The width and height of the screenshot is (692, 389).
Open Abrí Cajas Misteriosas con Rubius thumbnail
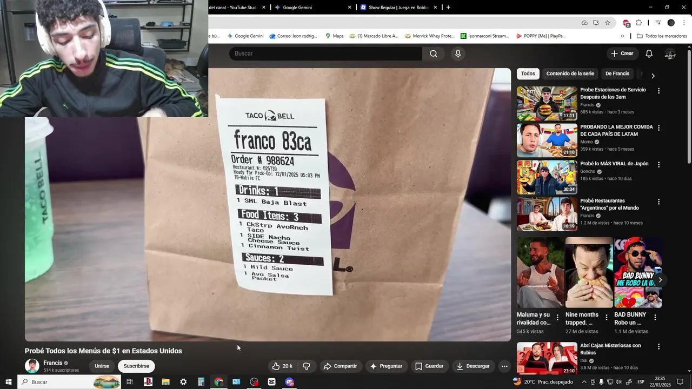tap(547, 358)
